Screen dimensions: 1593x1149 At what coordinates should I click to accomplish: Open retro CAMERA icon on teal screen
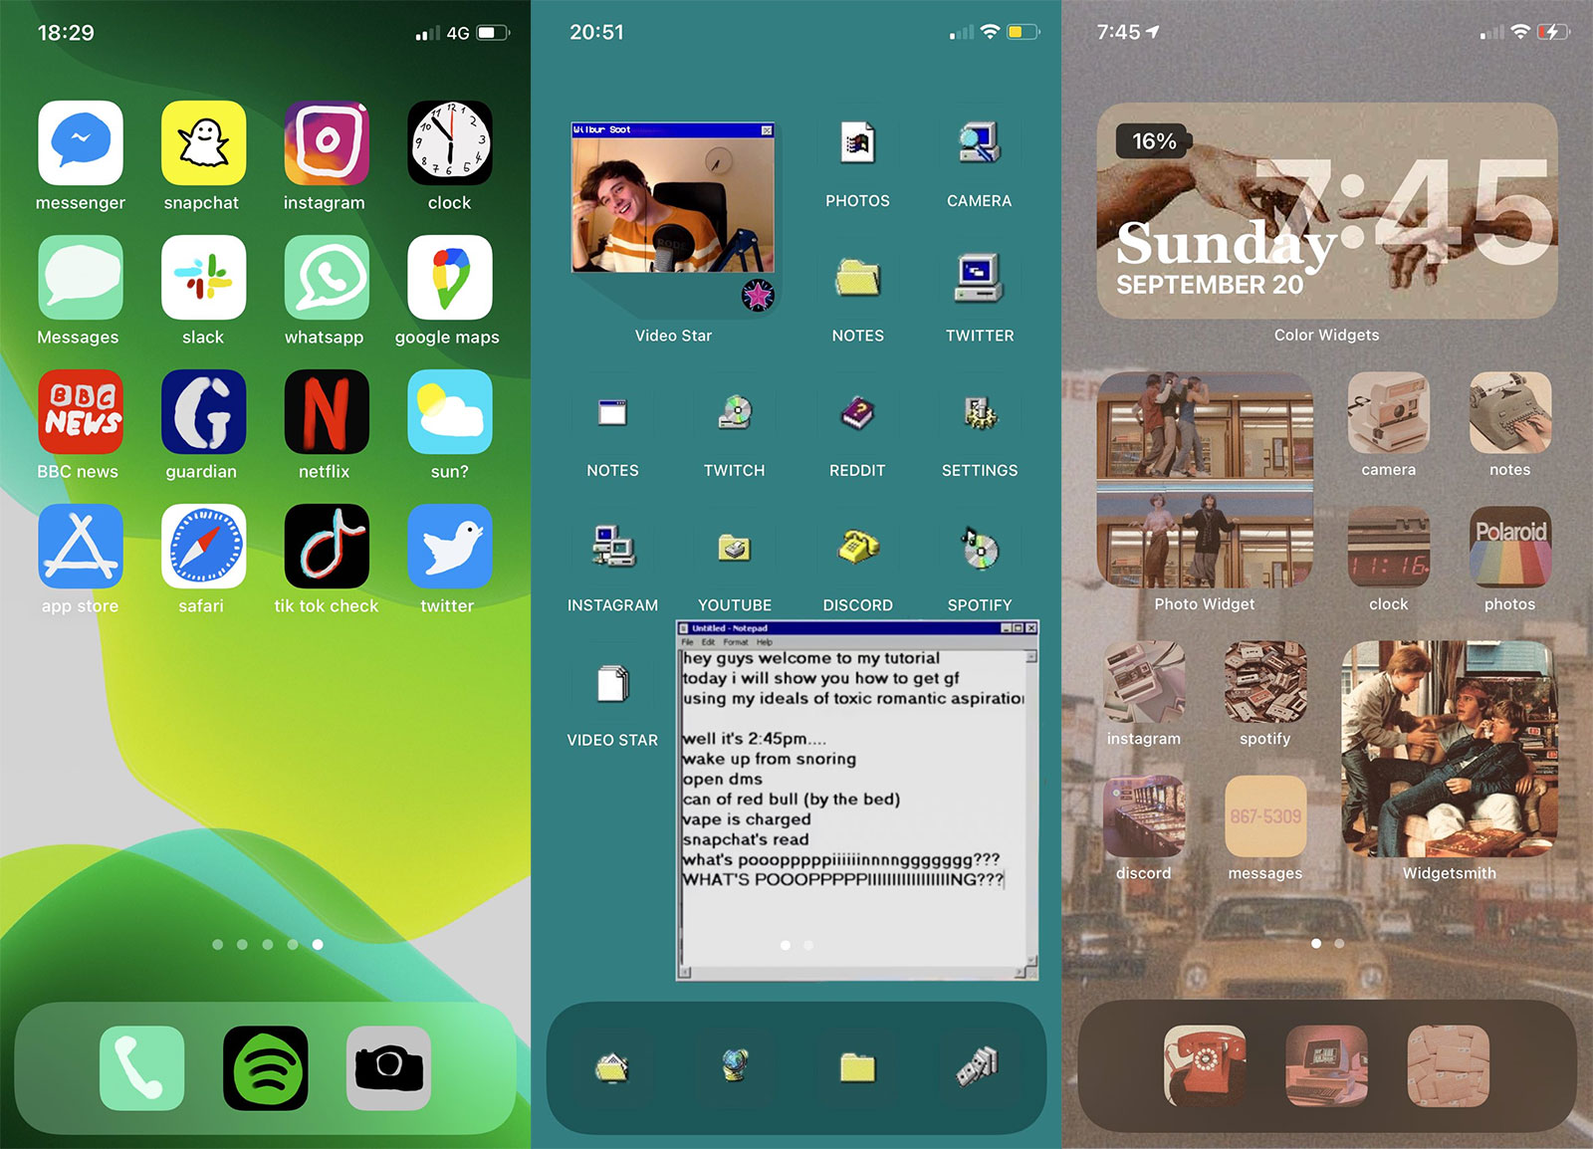click(980, 143)
